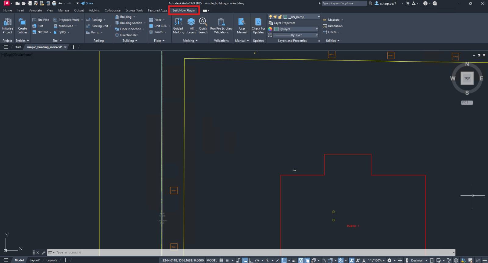Viewport: 488px width, 263px height.
Task: Toggle clean screen in status bar
Action: 478,260
